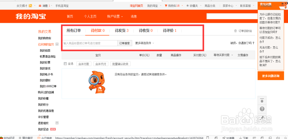
Task: Tick the 全选 checkbox
Action: point(65,64)
